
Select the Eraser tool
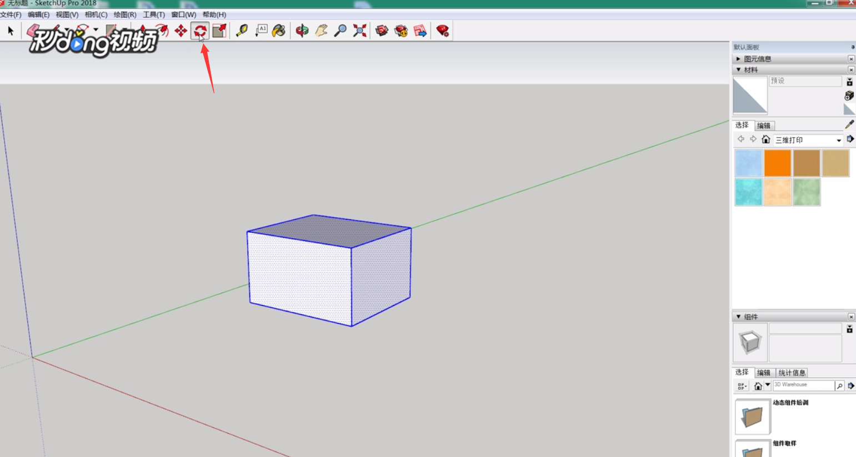click(32, 31)
